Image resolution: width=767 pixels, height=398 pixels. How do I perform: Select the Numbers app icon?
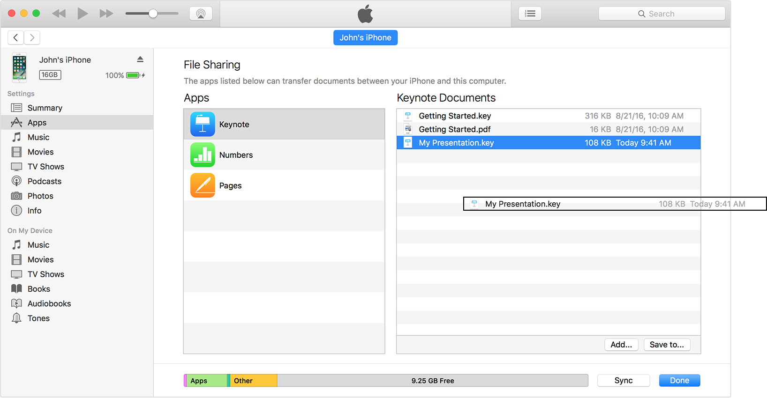pyautogui.click(x=203, y=155)
